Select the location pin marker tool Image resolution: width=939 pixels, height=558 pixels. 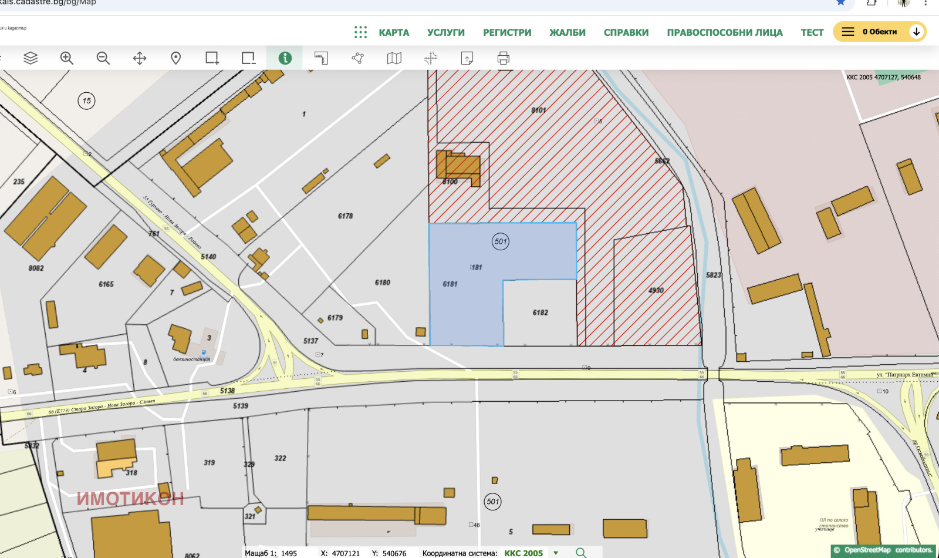(175, 58)
